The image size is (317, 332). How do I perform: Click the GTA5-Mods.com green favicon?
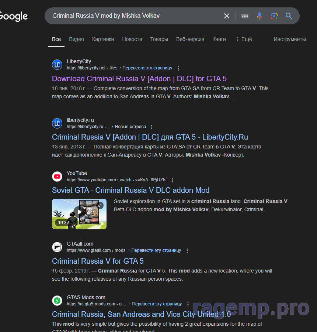coord(57,301)
